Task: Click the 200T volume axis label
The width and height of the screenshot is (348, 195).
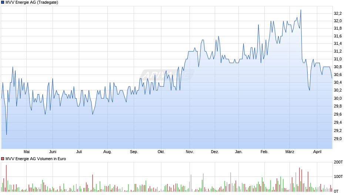Action: (x=338, y=162)
